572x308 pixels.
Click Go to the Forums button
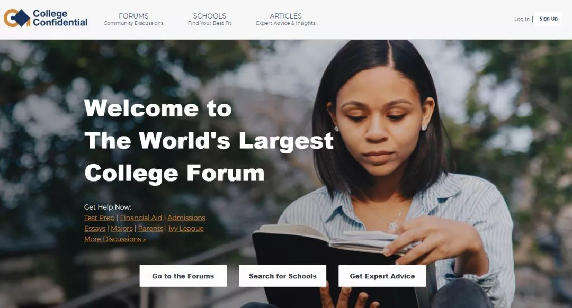click(x=183, y=276)
